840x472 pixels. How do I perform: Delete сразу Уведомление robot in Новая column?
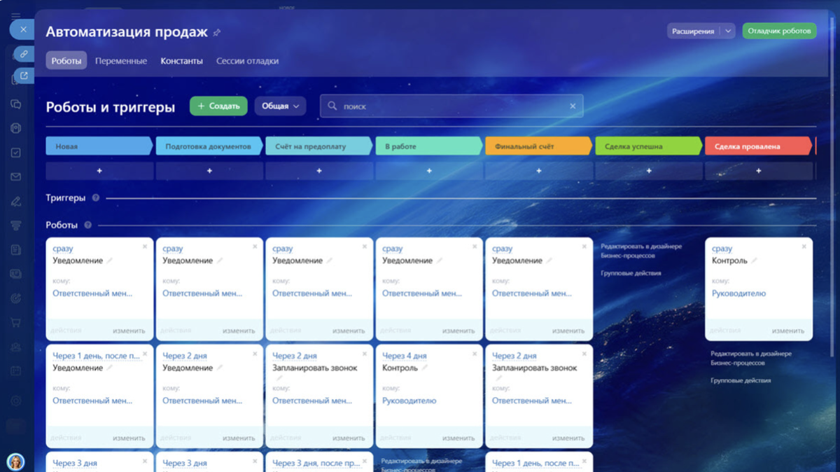point(145,247)
